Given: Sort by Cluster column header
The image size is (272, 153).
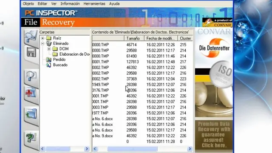Looking at the screenshot, I should (185, 38).
